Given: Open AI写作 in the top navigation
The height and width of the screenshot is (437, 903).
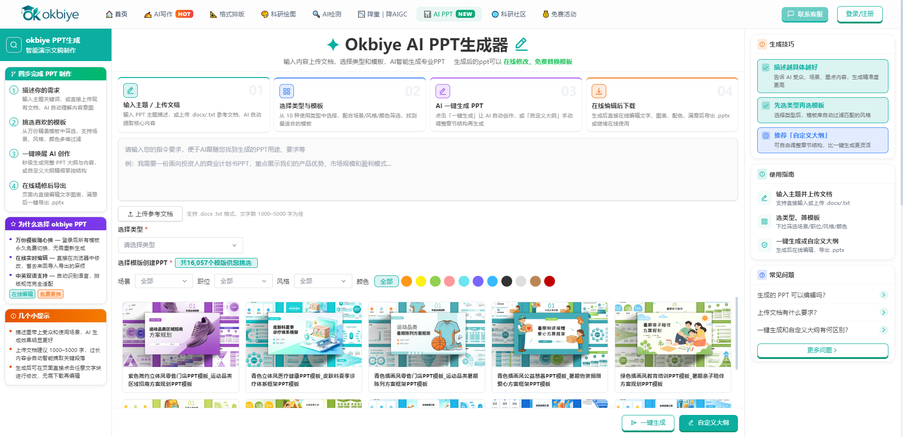Looking at the screenshot, I should (168, 14).
